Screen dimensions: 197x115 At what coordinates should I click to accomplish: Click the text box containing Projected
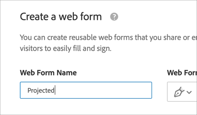[86, 90]
